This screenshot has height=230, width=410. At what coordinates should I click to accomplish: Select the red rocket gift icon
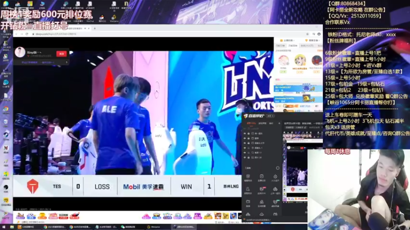tap(74, 216)
